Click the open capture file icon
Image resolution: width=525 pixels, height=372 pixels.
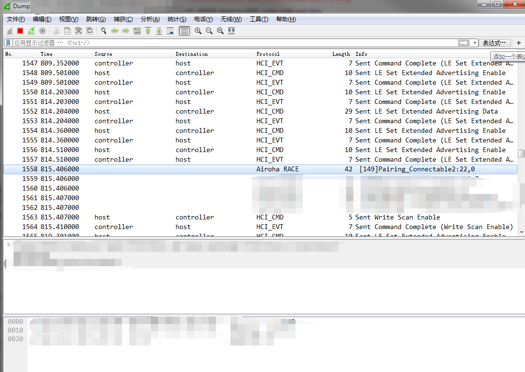56,31
